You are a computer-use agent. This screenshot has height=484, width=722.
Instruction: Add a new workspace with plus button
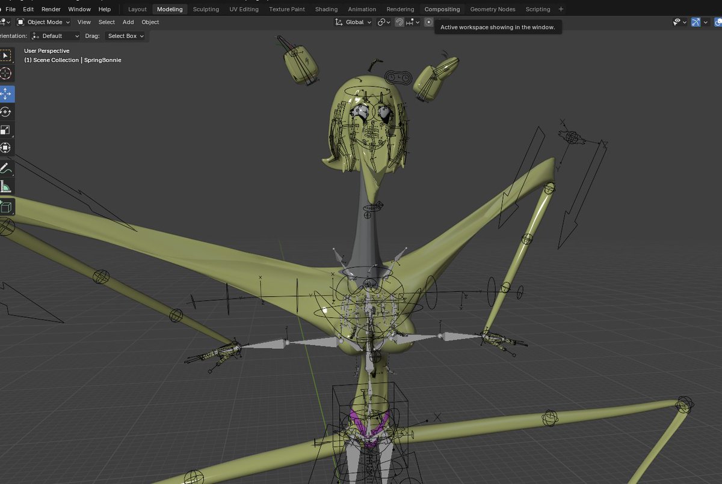click(561, 9)
